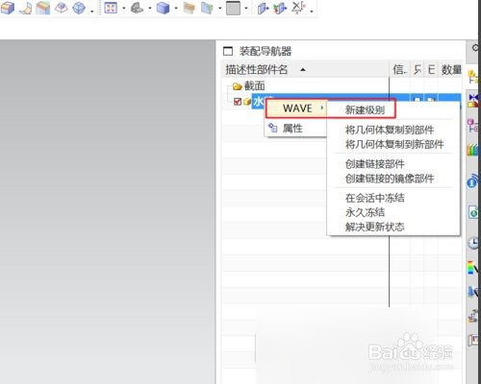Open the rendering style dropdown arrow

(176, 8)
